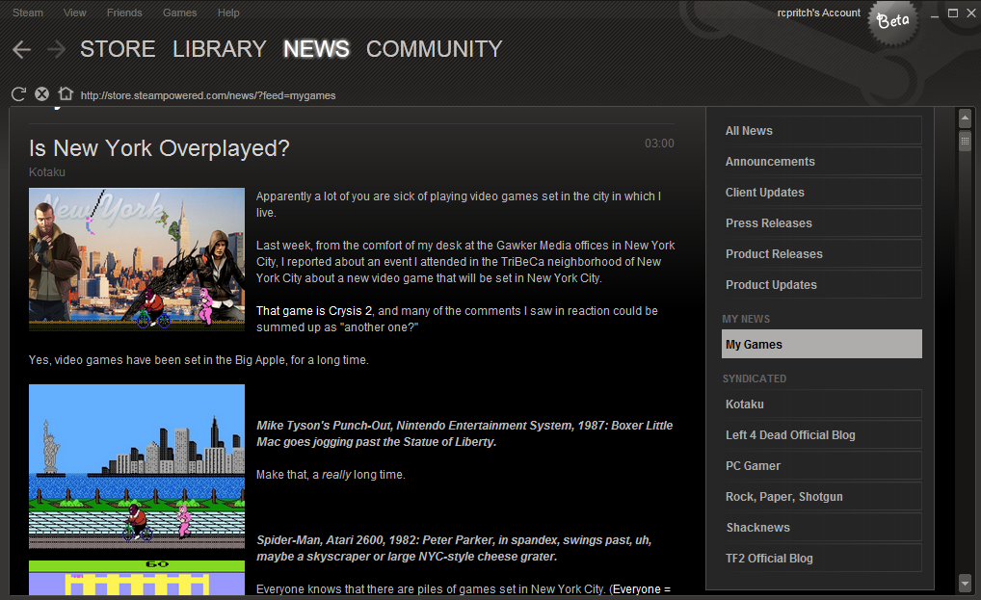
Task: Filter news by Press Releases
Action: pyautogui.click(x=821, y=223)
